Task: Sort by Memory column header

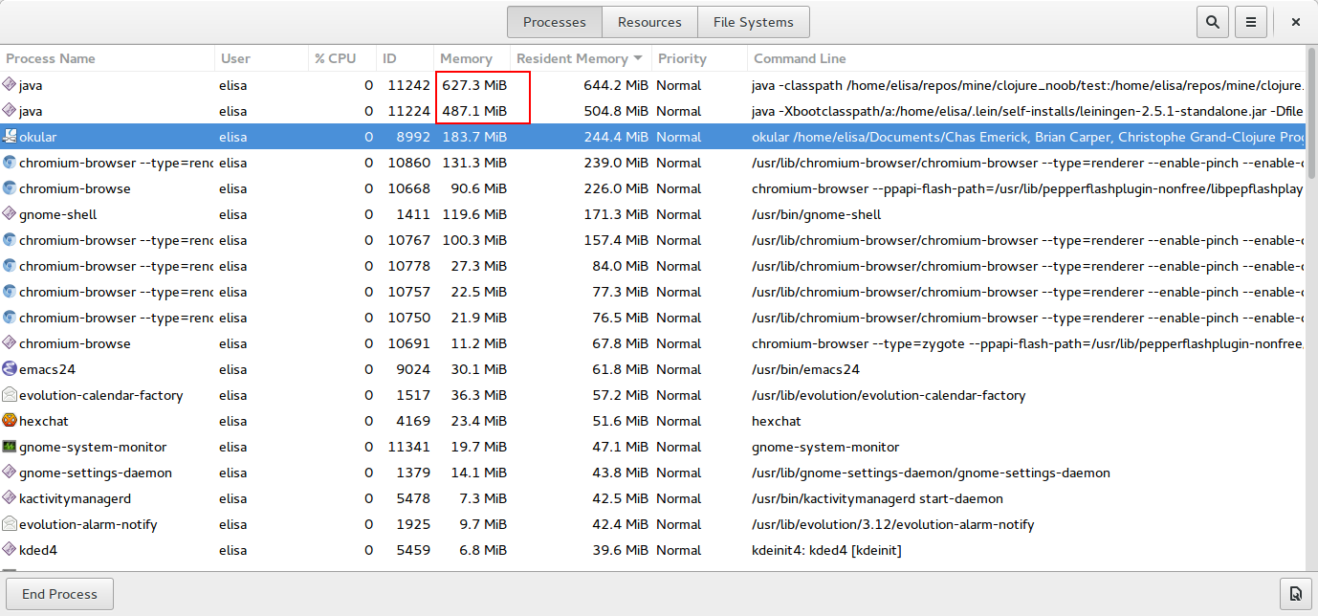Action: click(472, 58)
